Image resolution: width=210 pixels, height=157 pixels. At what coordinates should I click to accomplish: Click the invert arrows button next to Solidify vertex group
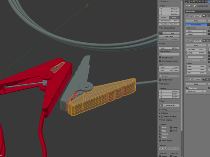[x=205, y=57]
